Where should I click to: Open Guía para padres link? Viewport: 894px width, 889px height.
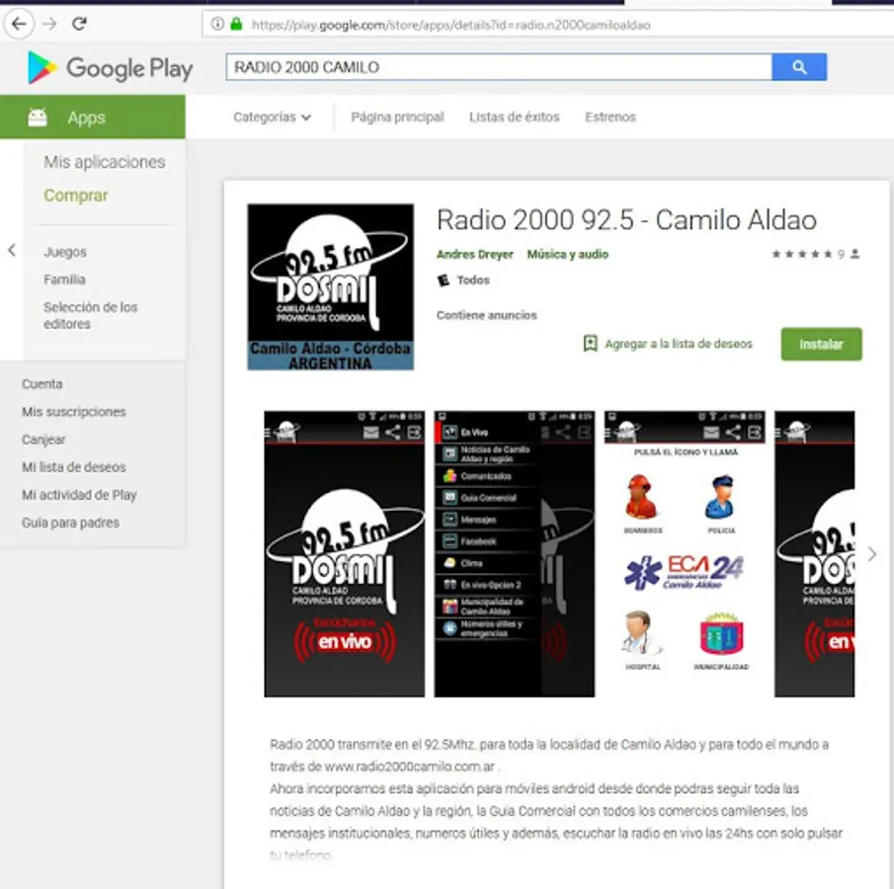71,523
